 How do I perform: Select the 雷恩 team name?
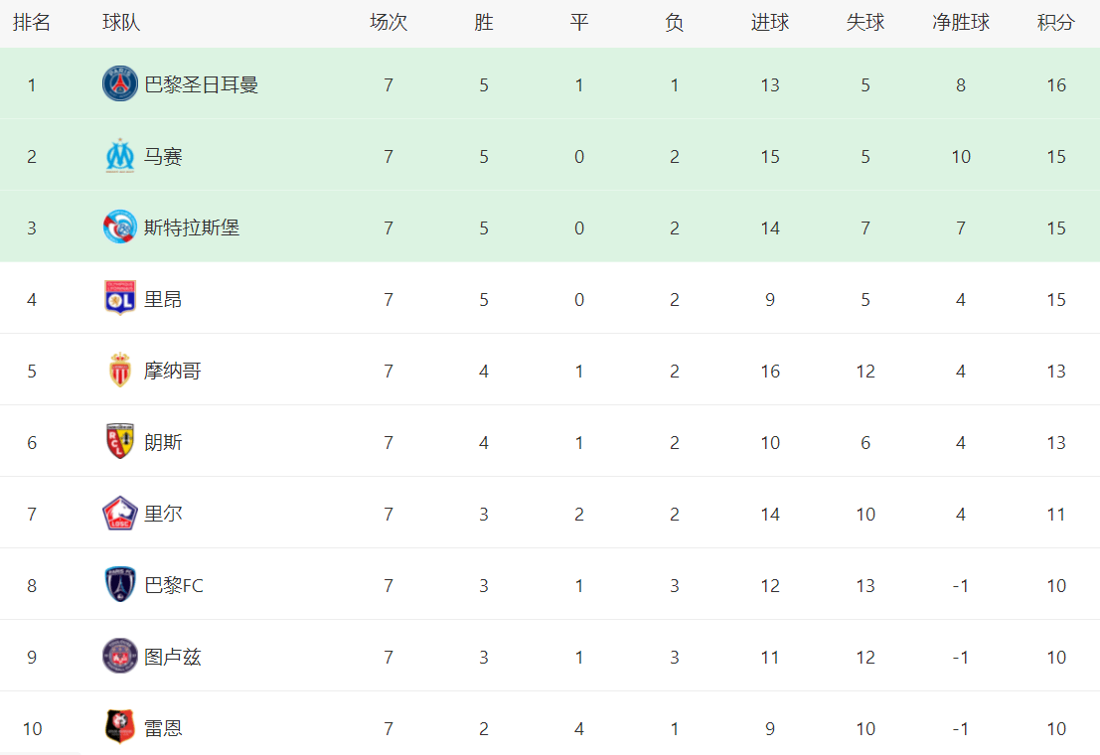tap(163, 728)
